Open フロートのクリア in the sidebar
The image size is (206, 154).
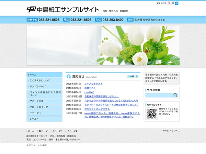click(x=44, y=107)
